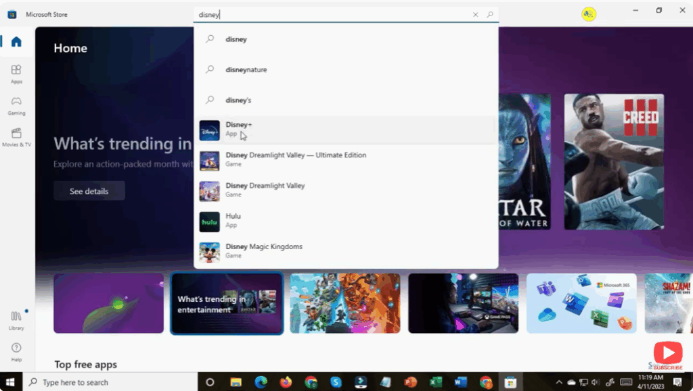Click the Hulu logo icon

click(x=210, y=221)
